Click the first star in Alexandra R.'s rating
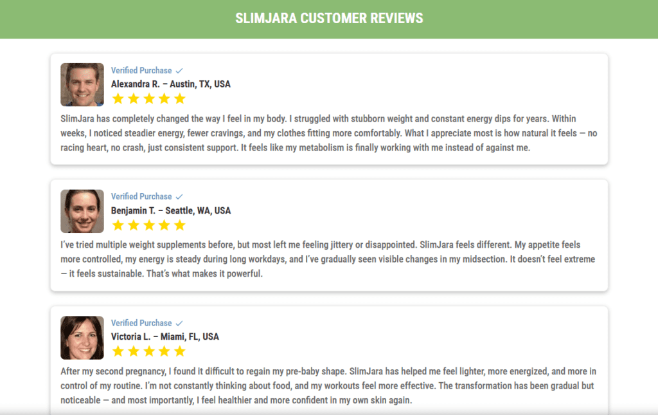Screen dimensions: 658x415 118,98
